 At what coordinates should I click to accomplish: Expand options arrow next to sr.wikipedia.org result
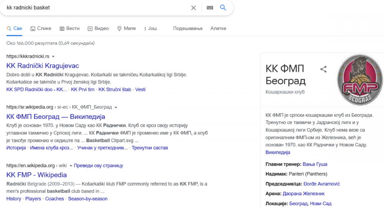(x=116, y=107)
